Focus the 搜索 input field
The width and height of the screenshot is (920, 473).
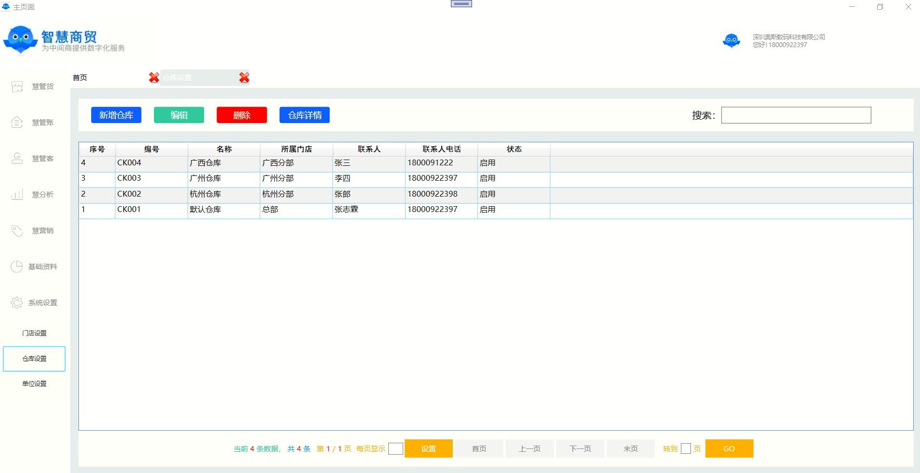pyautogui.click(x=796, y=115)
